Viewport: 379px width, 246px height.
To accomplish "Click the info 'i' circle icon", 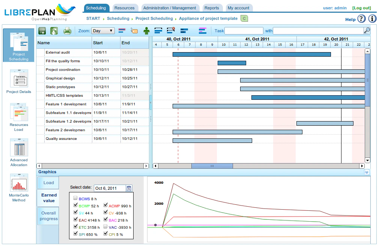I will point(372,19).
